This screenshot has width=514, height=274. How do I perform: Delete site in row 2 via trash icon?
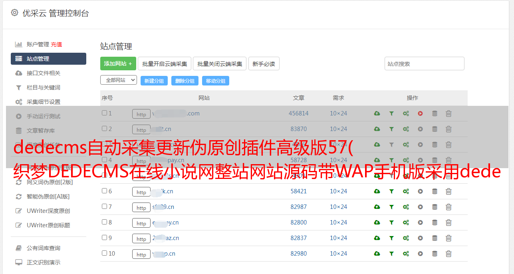click(449, 129)
